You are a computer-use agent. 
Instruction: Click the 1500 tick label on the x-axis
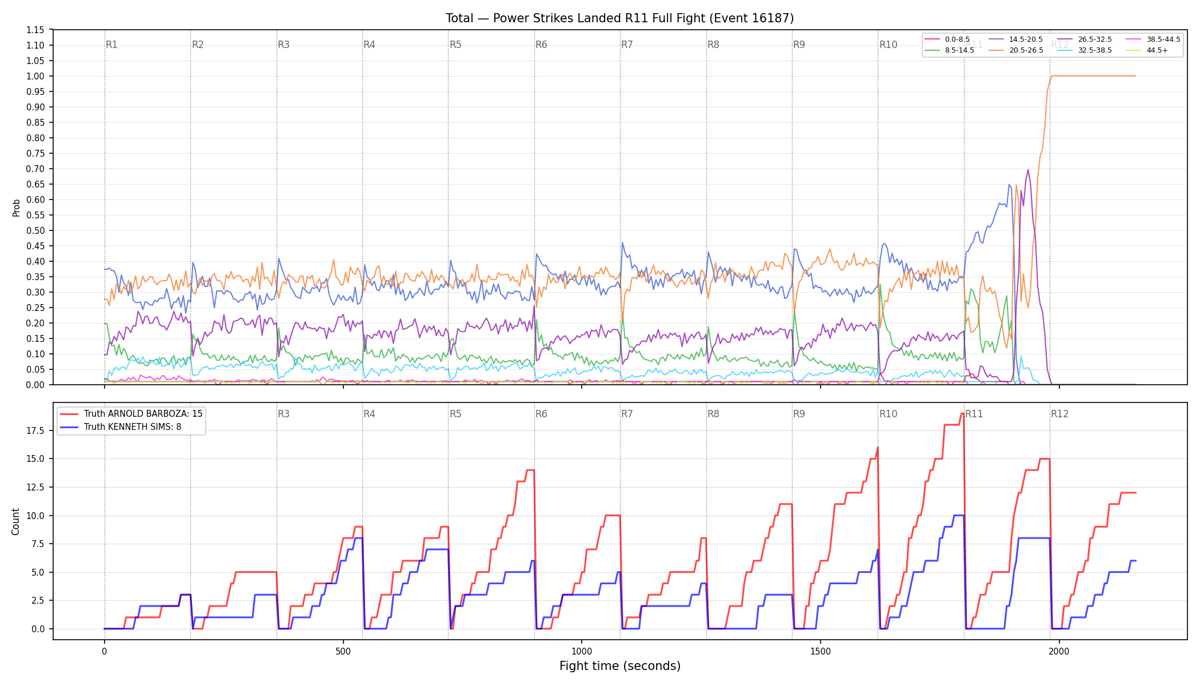click(821, 651)
